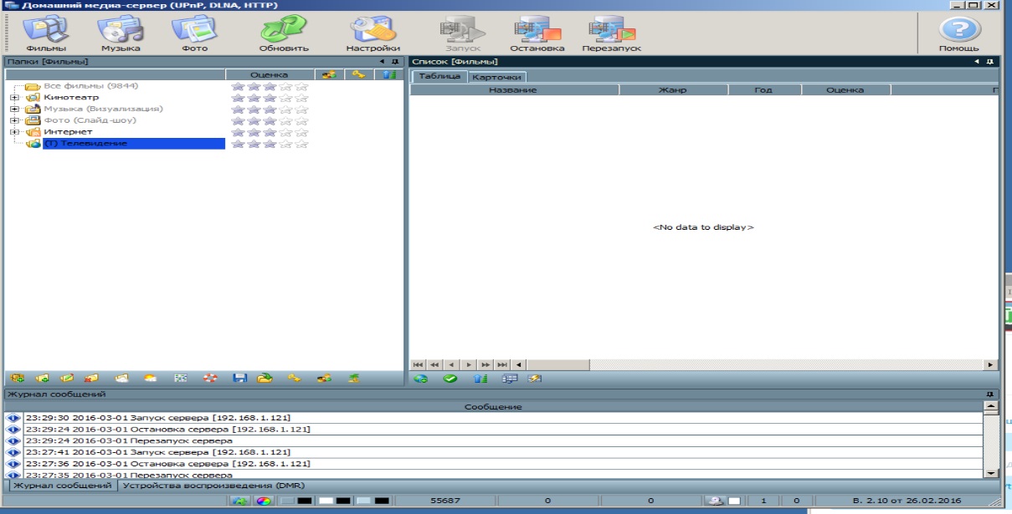Screen dimensions: 1012x514
Task: Sort list by the Название column header
Action: (x=513, y=89)
